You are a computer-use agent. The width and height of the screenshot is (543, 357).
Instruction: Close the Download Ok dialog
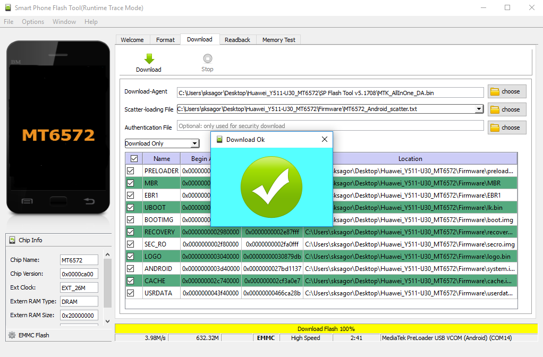325,139
